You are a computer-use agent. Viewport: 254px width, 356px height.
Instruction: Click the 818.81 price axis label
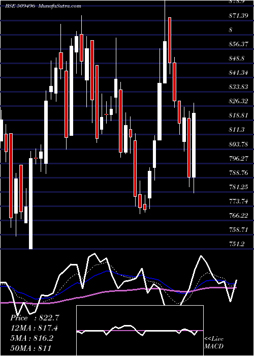click(x=238, y=115)
